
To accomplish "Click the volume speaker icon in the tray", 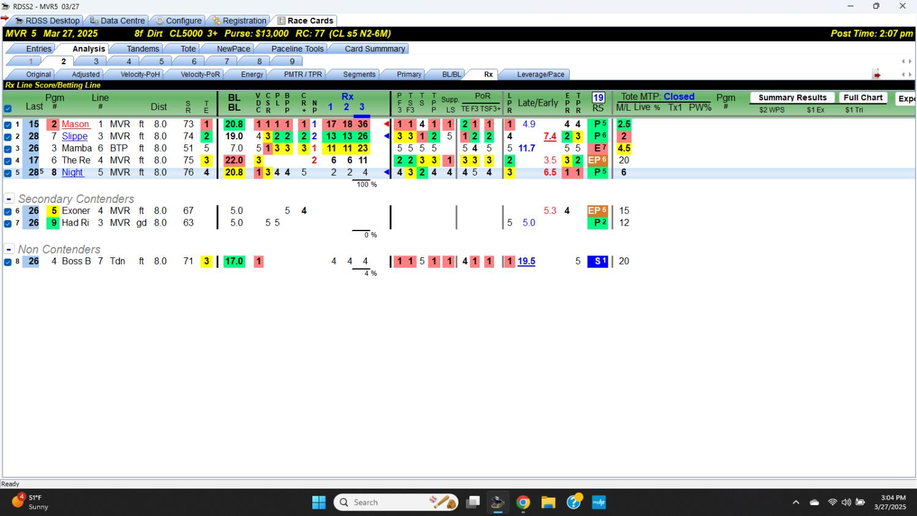I will click(846, 503).
